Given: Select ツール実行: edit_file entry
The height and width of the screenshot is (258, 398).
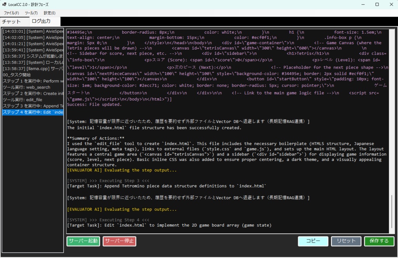Looking at the screenshot, I should (33, 100).
